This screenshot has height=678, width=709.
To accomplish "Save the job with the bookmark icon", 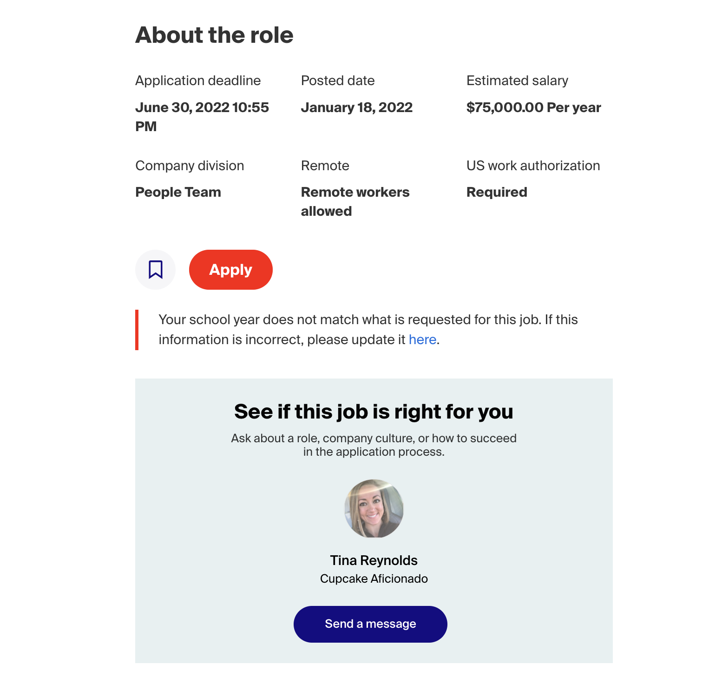I will pyautogui.click(x=155, y=270).
